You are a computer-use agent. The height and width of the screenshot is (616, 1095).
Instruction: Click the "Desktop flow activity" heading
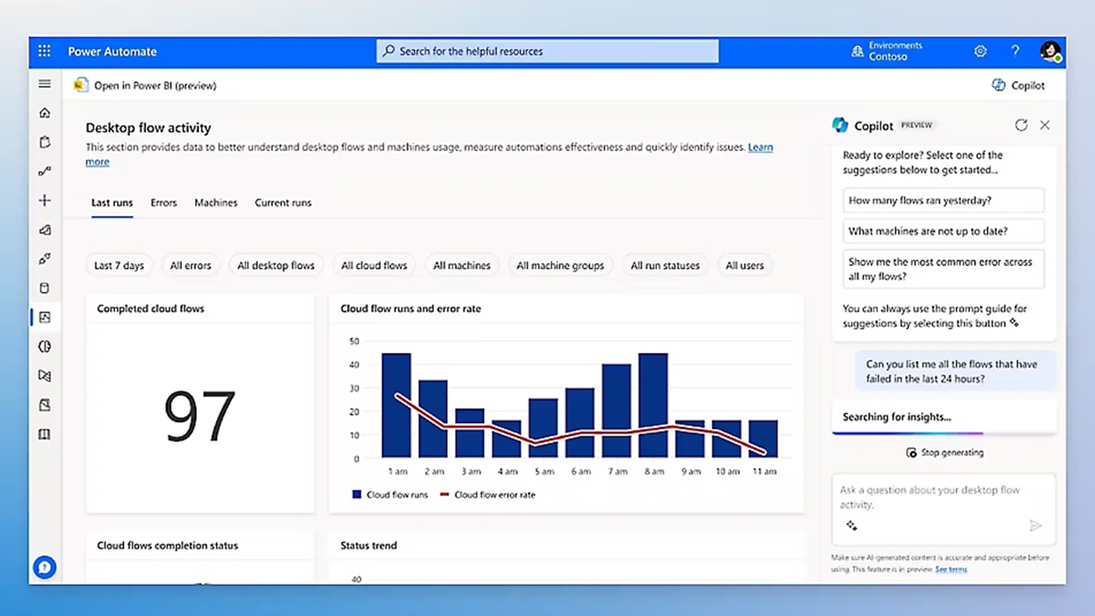148,128
